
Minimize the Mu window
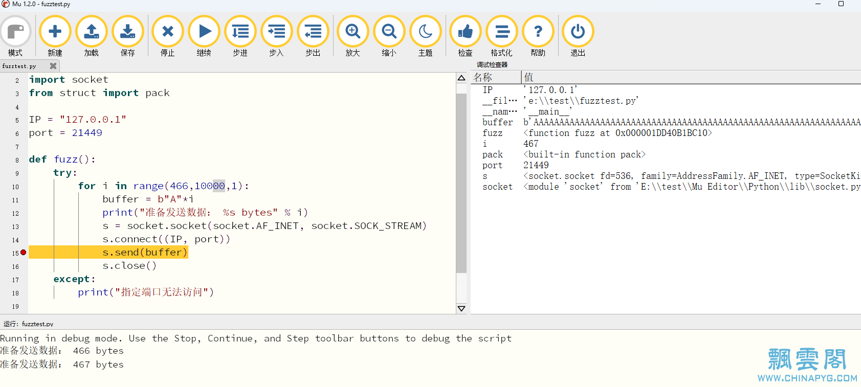(x=818, y=4)
